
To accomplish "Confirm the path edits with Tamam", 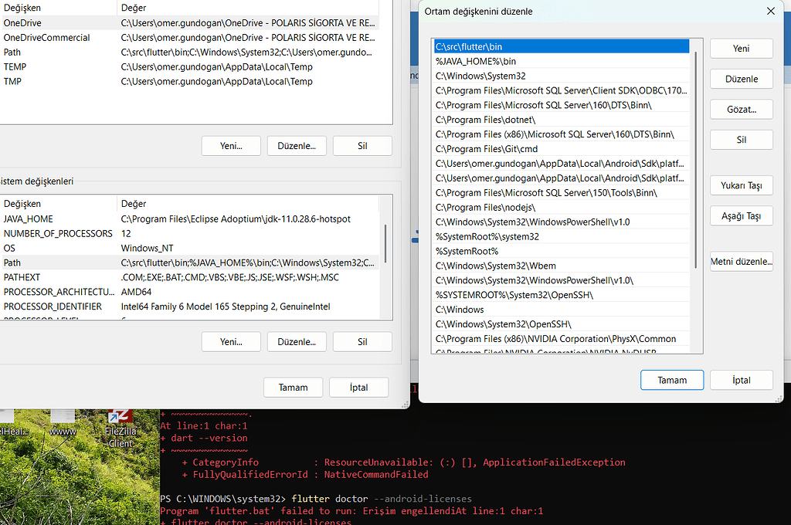I will [671, 380].
